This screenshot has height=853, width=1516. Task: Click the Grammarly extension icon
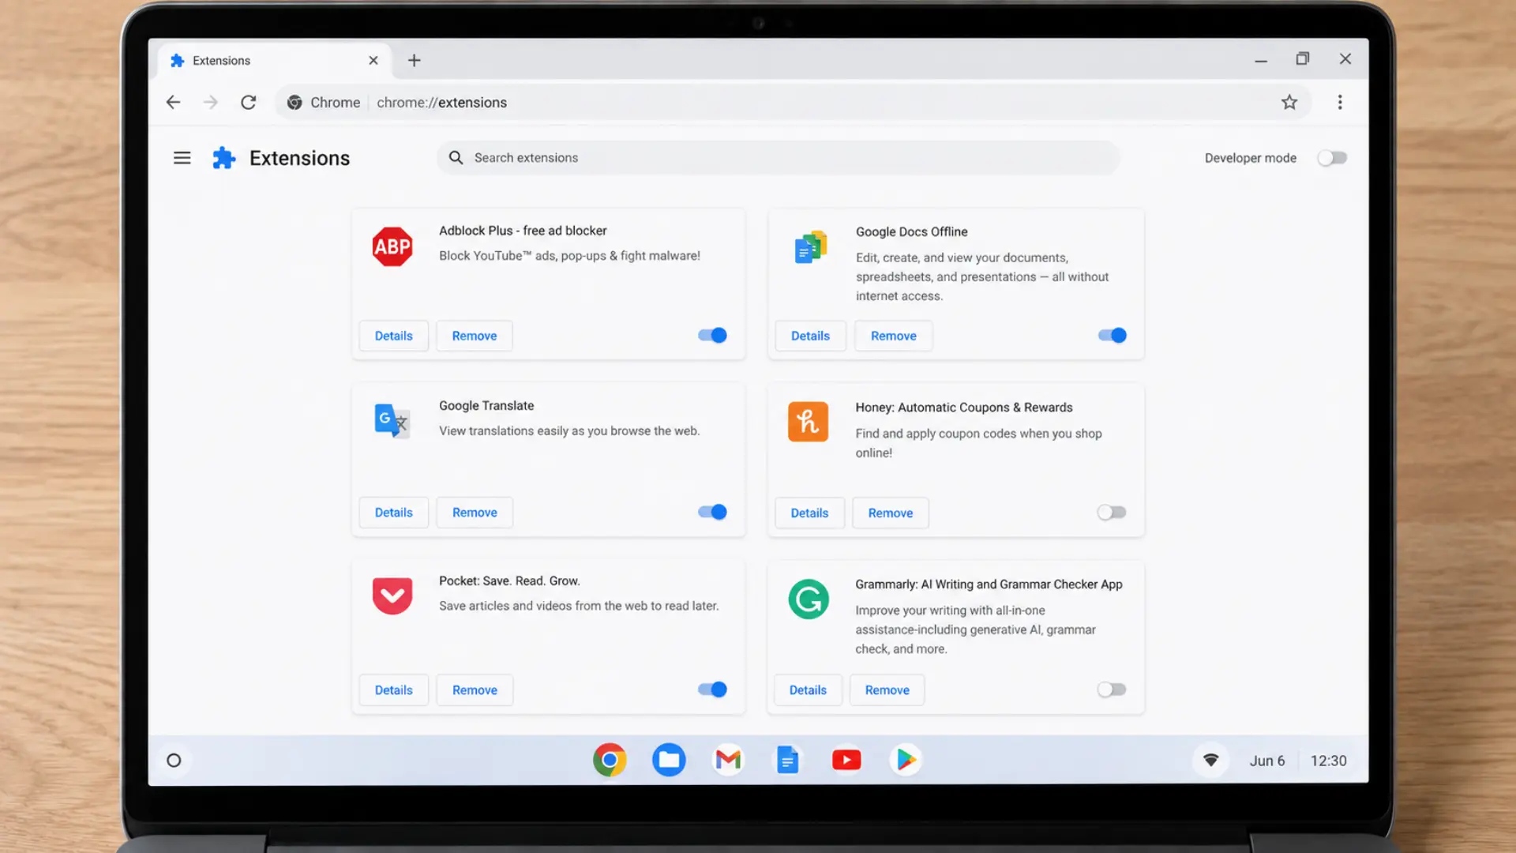pyautogui.click(x=809, y=599)
